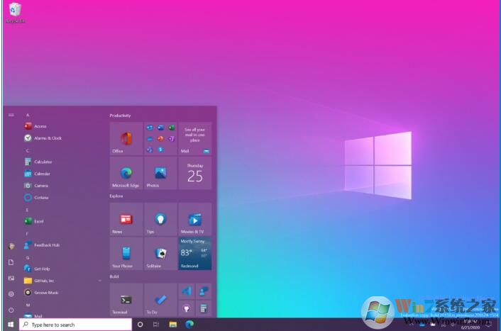Open the News tile
The height and width of the screenshot is (331, 501).
pos(126,219)
